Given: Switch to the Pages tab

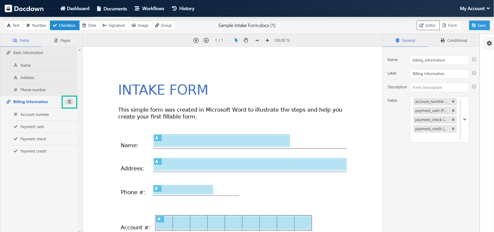Looking at the screenshot, I should click(x=62, y=41).
